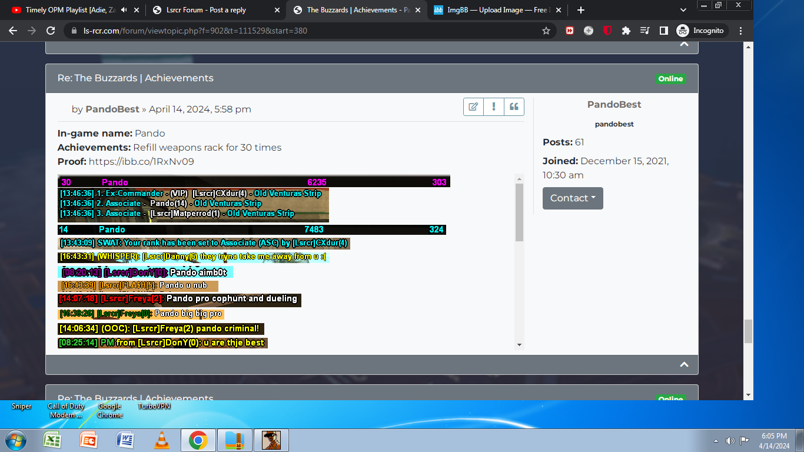
Task: Click the post content scrollbar thumb
Action: [519, 212]
